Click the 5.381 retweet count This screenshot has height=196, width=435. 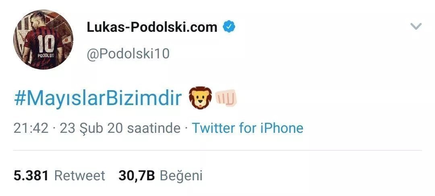click(x=31, y=175)
